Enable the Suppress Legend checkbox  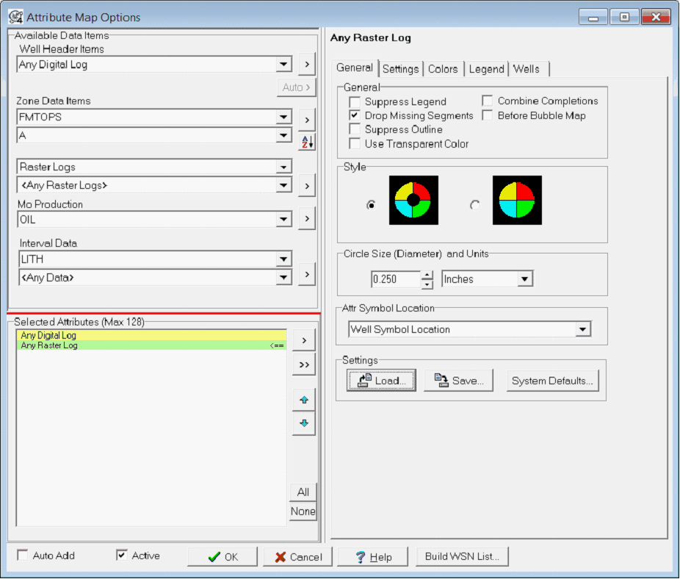tap(355, 102)
